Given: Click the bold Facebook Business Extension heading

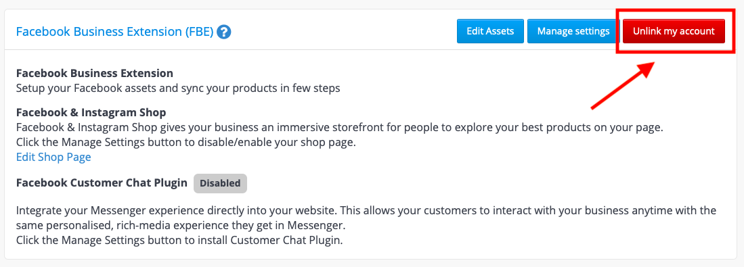Looking at the screenshot, I should pyautogui.click(x=94, y=74).
